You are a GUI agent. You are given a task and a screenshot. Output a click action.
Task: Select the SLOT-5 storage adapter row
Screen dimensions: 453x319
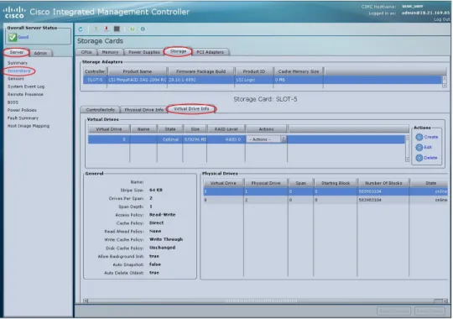click(x=263, y=80)
